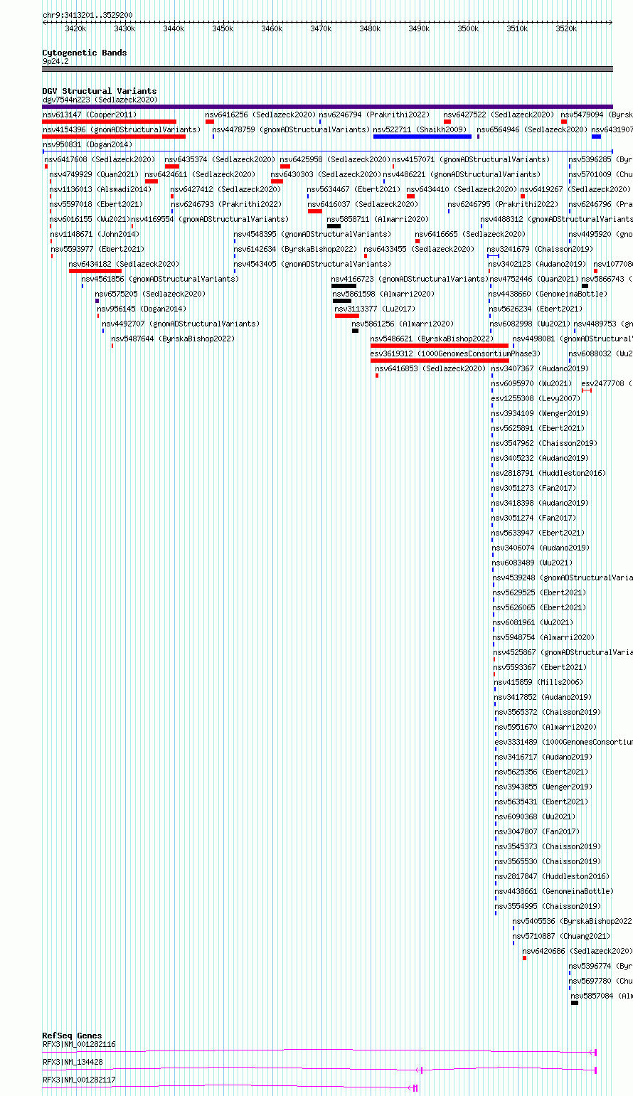633x1096 pixels.
Task: Open nsv5634467 (Ebert2021) label
Action: click(x=354, y=189)
